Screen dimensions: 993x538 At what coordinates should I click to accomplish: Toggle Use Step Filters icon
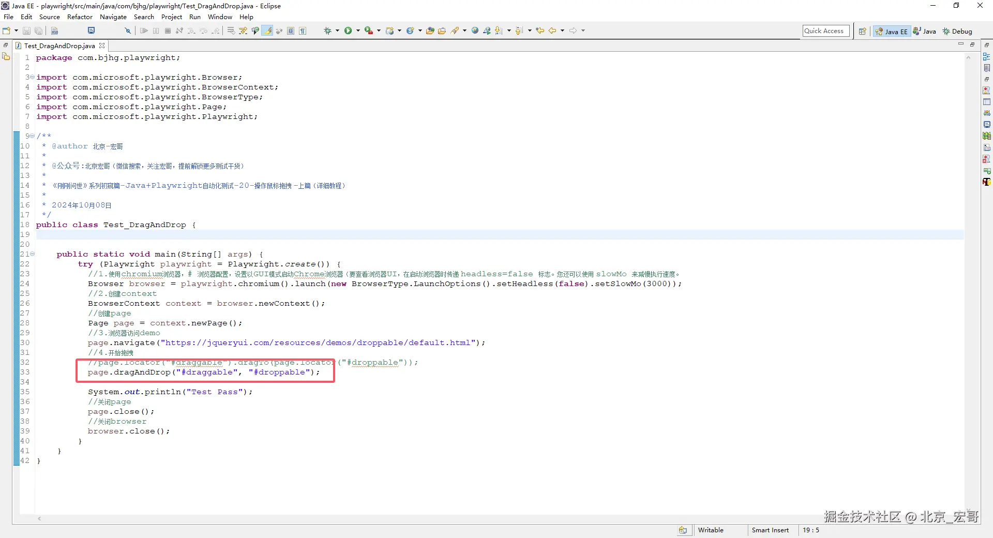tap(243, 31)
